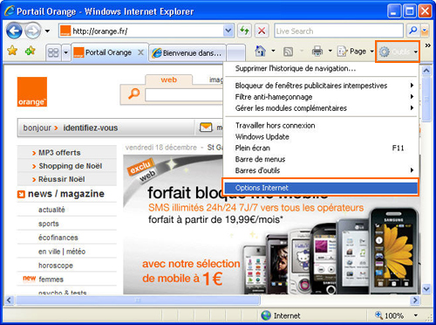
Task: Open Favorites Center star icon
Action: [x=12, y=51]
